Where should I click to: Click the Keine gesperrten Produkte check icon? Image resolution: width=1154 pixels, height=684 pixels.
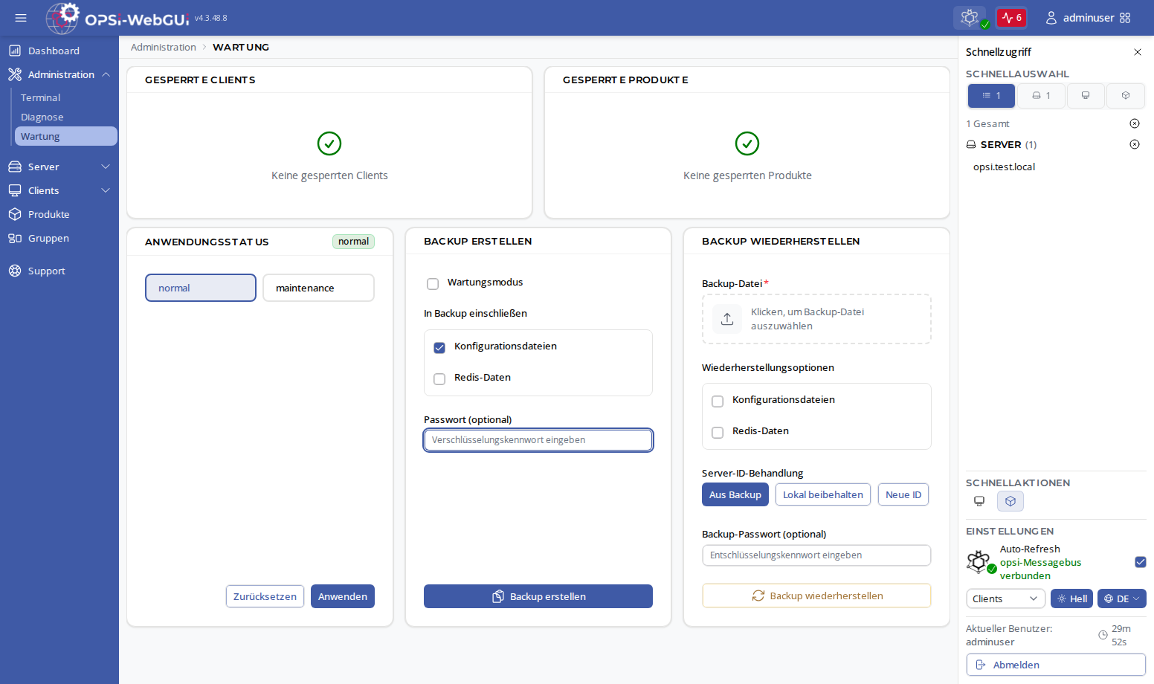[747, 143]
